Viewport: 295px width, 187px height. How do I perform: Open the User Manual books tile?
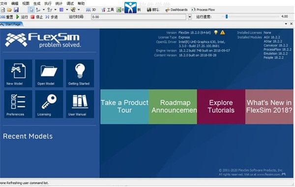pyautogui.click(x=80, y=104)
